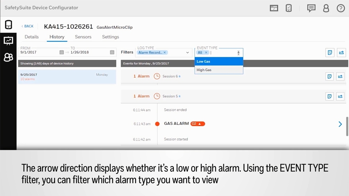Switch to the Settings tab
This screenshot has height=196, width=349.
click(x=111, y=37)
